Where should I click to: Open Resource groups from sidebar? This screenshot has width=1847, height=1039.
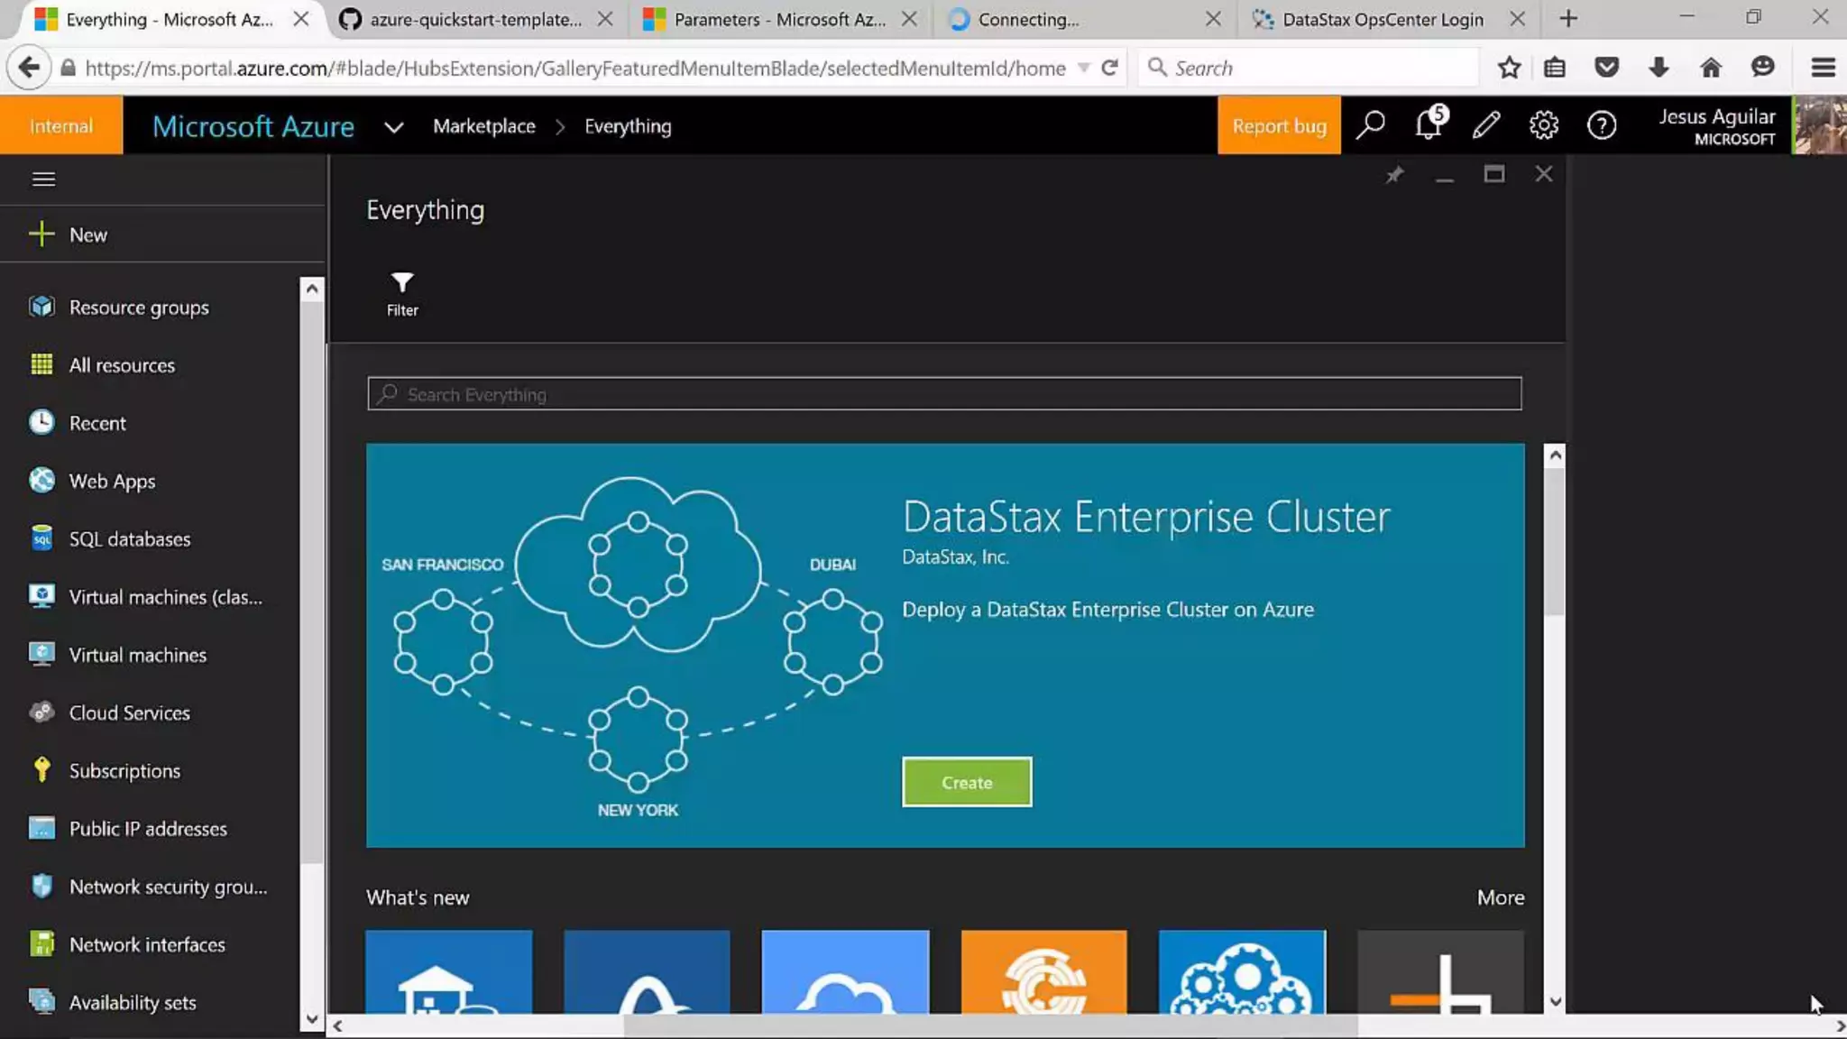(139, 308)
